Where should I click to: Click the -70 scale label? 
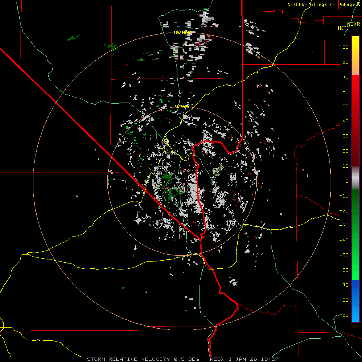(x=344, y=285)
